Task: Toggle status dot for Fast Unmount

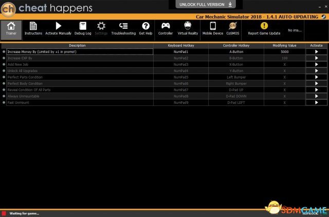Action: [x=4, y=102]
